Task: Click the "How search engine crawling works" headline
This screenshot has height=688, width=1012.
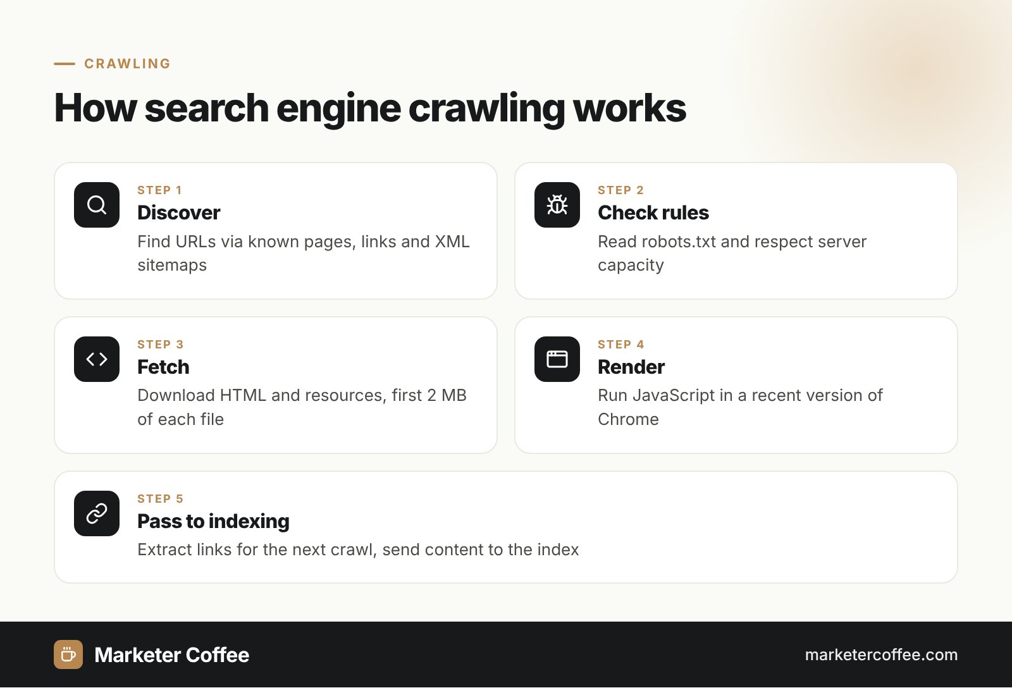Action: click(370, 108)
